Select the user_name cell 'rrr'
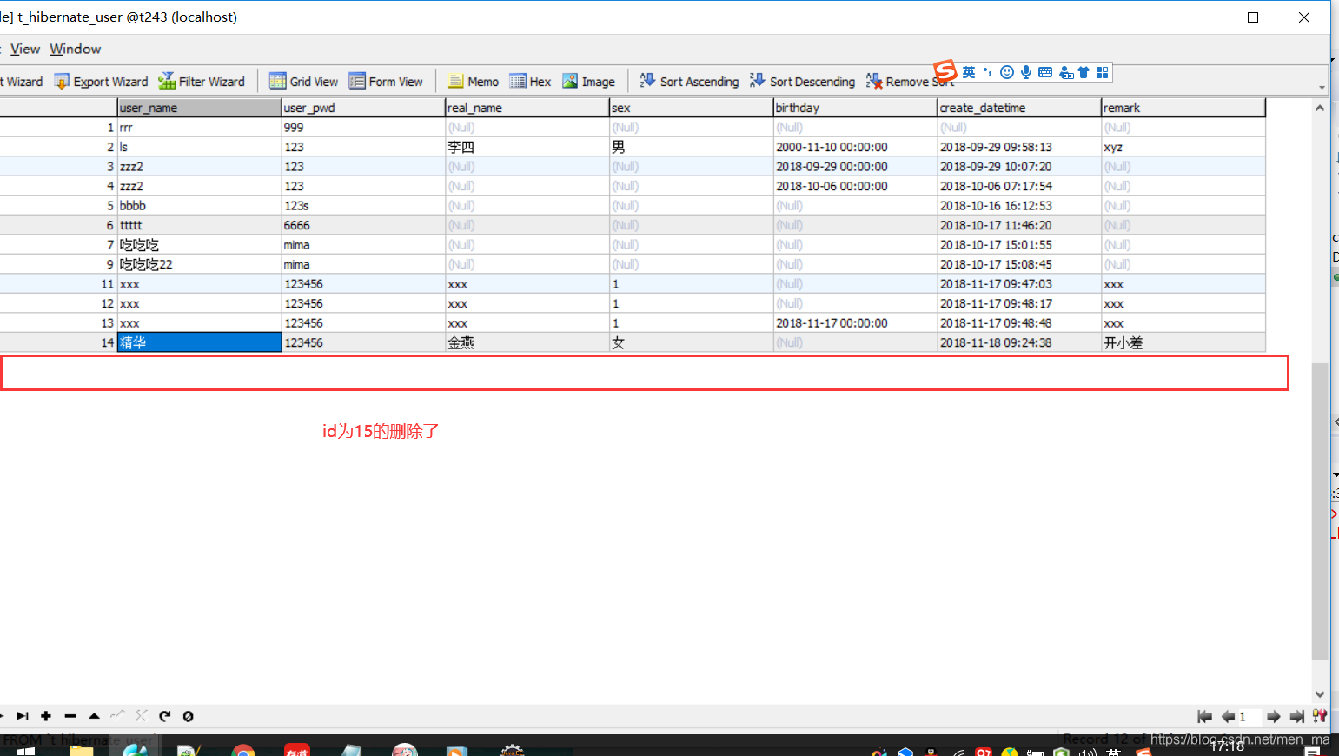The width and height of the screenshot is (1339, 756). (x=199, y=128)
